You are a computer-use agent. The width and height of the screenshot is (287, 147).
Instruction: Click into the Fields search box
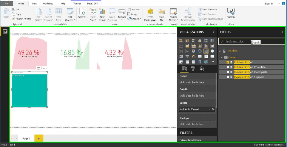click(252, 41)
